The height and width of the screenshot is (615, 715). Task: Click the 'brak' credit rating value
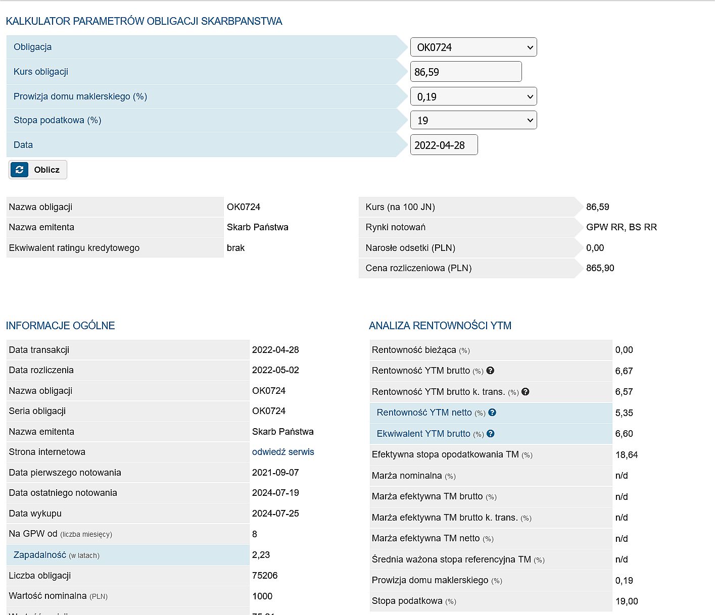point(236,248)
